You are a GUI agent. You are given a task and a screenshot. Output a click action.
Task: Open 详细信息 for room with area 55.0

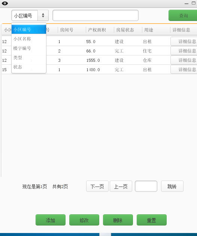(184, 41)
